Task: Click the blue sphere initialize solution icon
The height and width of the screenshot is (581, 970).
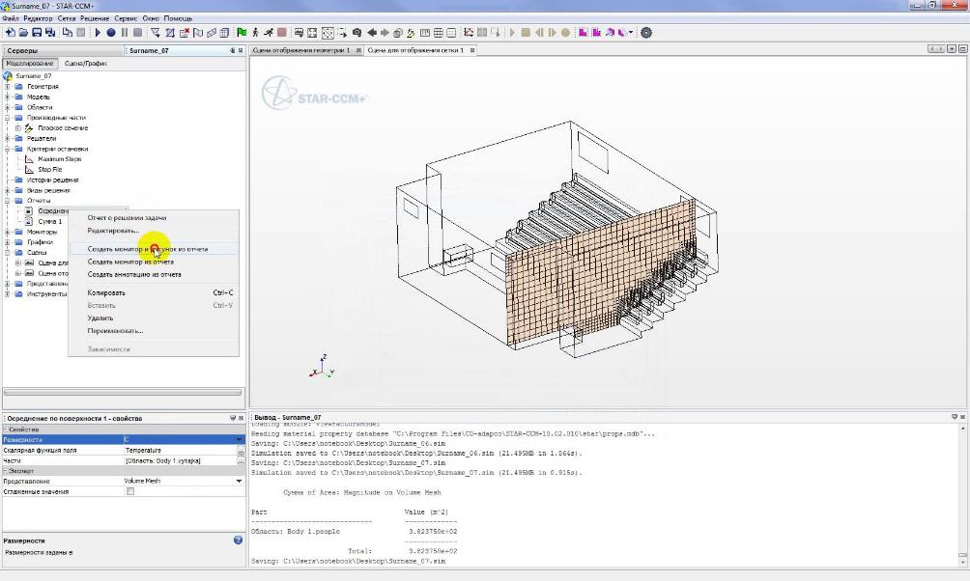Action: 111,32
